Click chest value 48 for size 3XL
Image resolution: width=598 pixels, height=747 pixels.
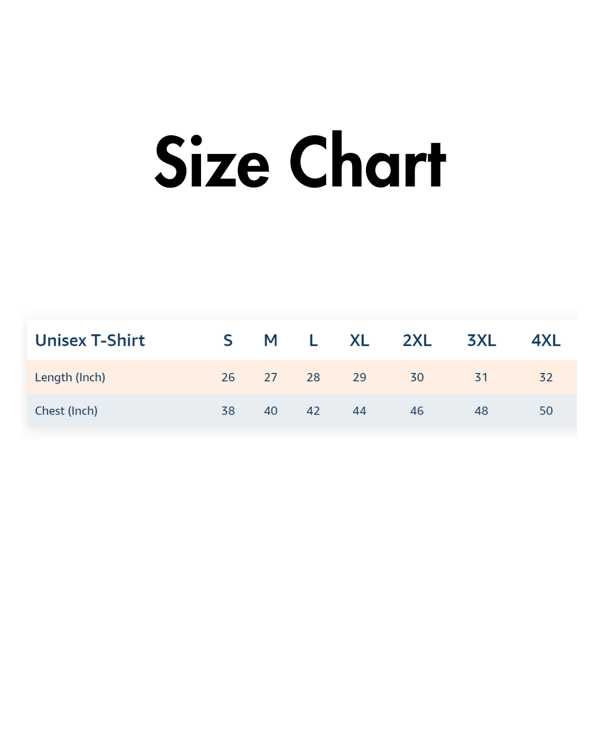click(481, 411)
